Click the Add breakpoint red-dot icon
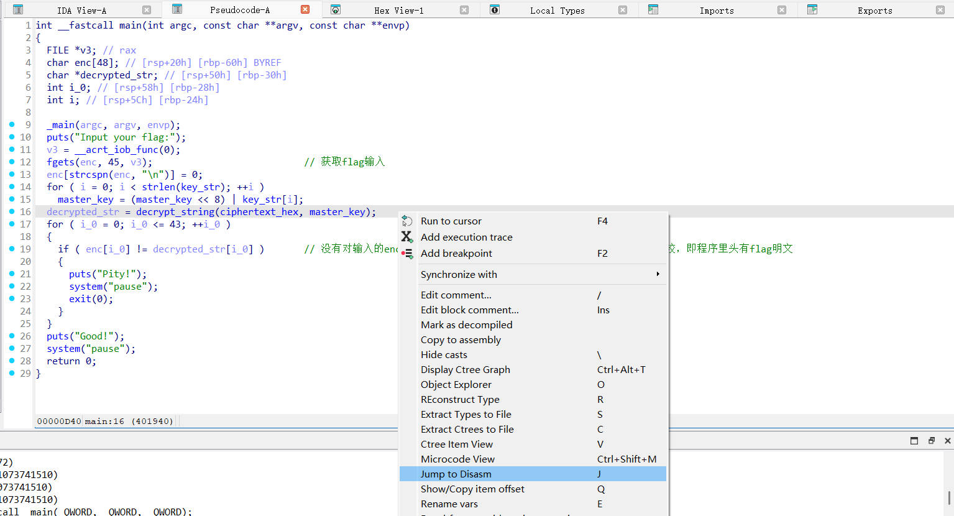 [x=407, y=254]
